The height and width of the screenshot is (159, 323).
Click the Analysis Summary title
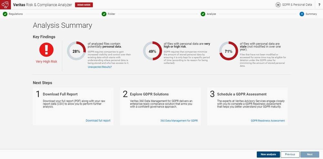[x=62, y=25]
